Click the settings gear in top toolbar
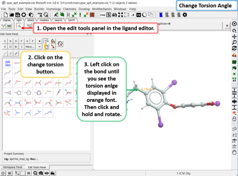 click(x=185, y=15)
